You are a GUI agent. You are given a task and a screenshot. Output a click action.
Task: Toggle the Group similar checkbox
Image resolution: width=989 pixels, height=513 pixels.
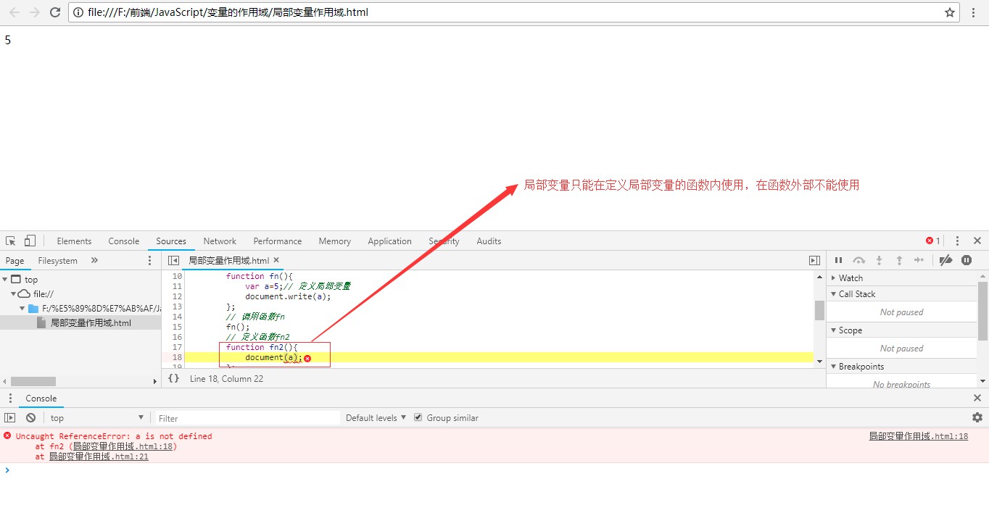[418, 417]
